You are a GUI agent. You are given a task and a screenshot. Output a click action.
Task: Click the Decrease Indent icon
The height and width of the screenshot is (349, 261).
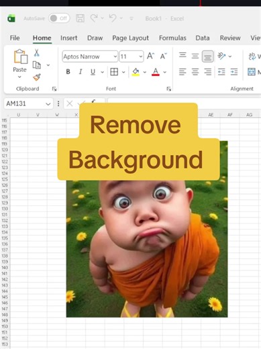pyautogui.click(x=221, y=72)
